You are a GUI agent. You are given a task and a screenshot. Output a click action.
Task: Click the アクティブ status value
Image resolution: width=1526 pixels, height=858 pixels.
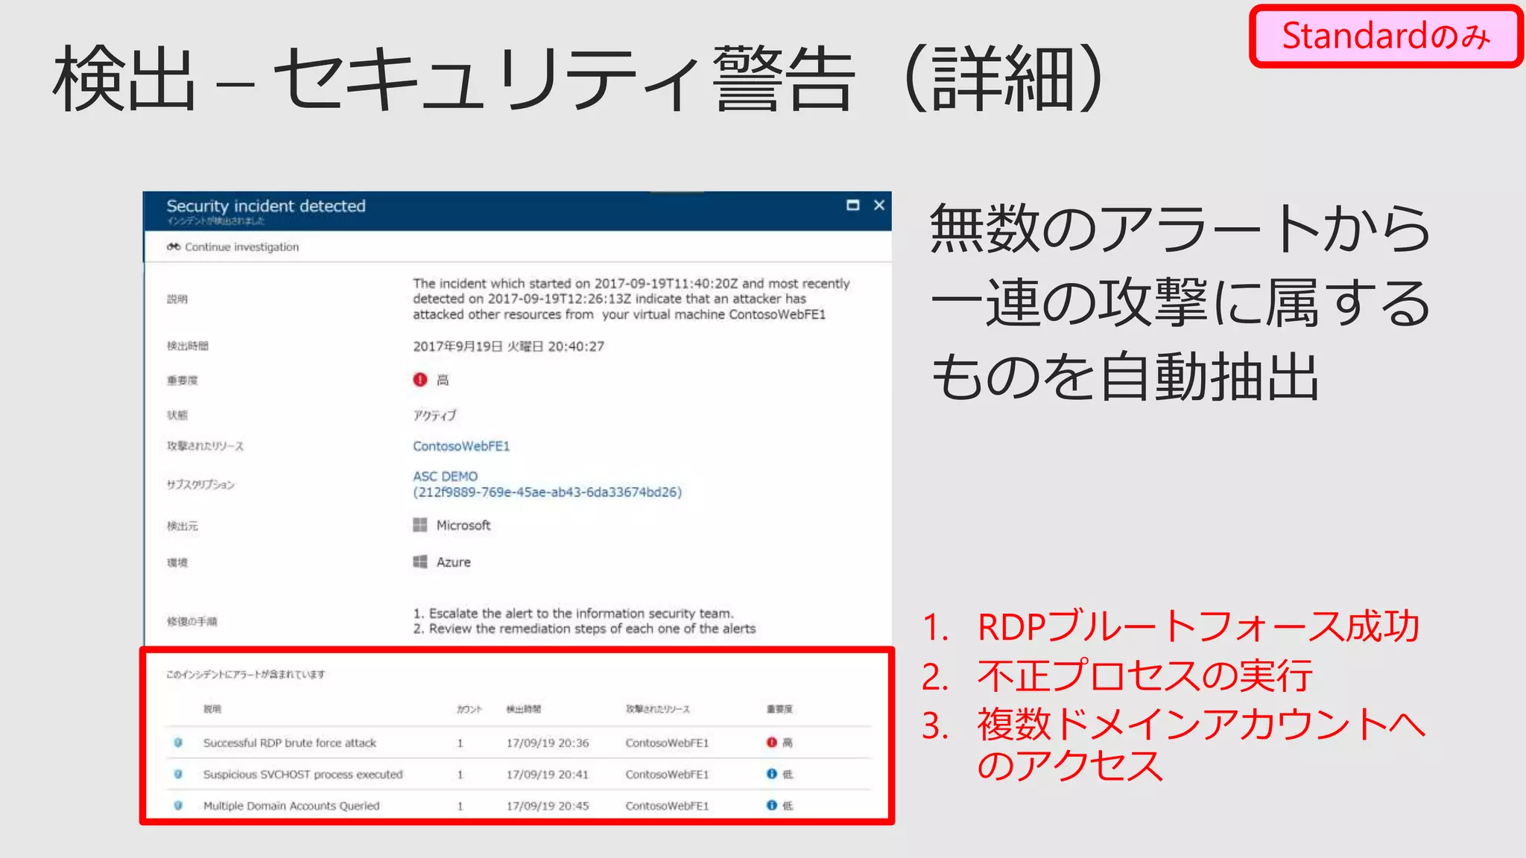tap(434, 415)
